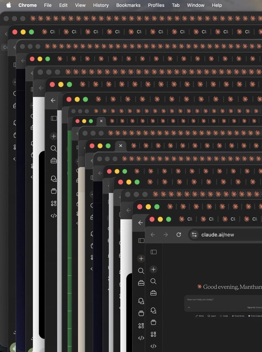Viewport: 262px width, 352px height.
Task: Click new chat plus in tallest exposed background sidebar
Action: [x=54, y=136]
